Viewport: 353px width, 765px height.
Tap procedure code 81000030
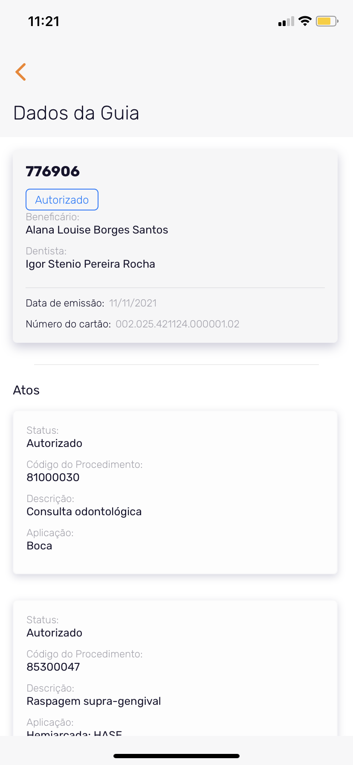53,477
